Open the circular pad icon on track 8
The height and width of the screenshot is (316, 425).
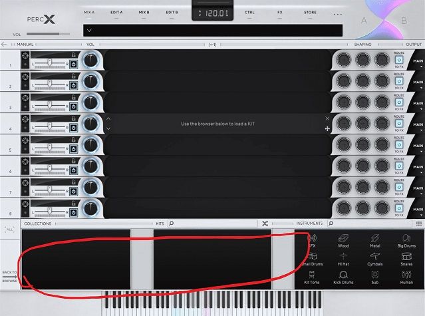(x=25, y=204)
